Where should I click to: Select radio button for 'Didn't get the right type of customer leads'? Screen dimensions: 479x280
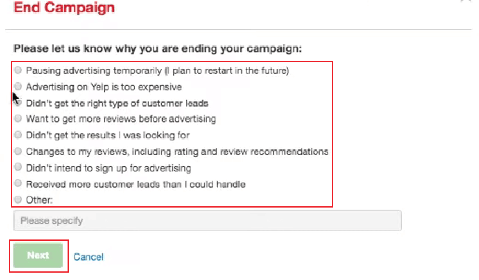[18, 103]
